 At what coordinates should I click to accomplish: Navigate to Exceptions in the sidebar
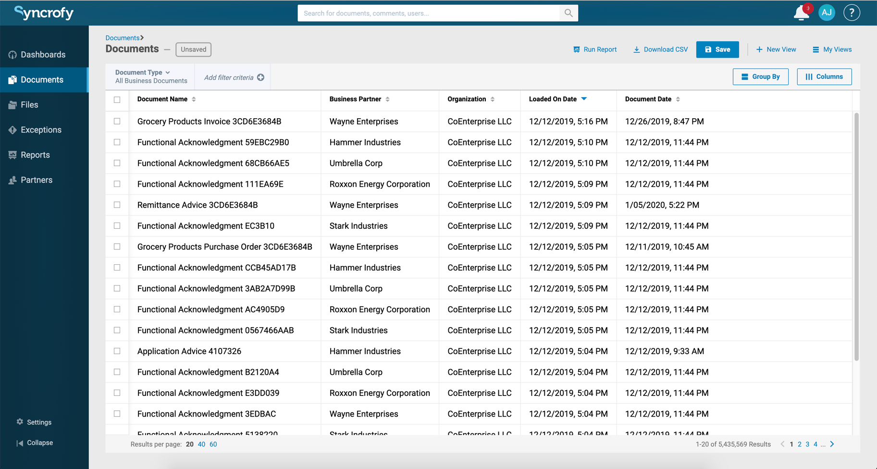[12, 130]
